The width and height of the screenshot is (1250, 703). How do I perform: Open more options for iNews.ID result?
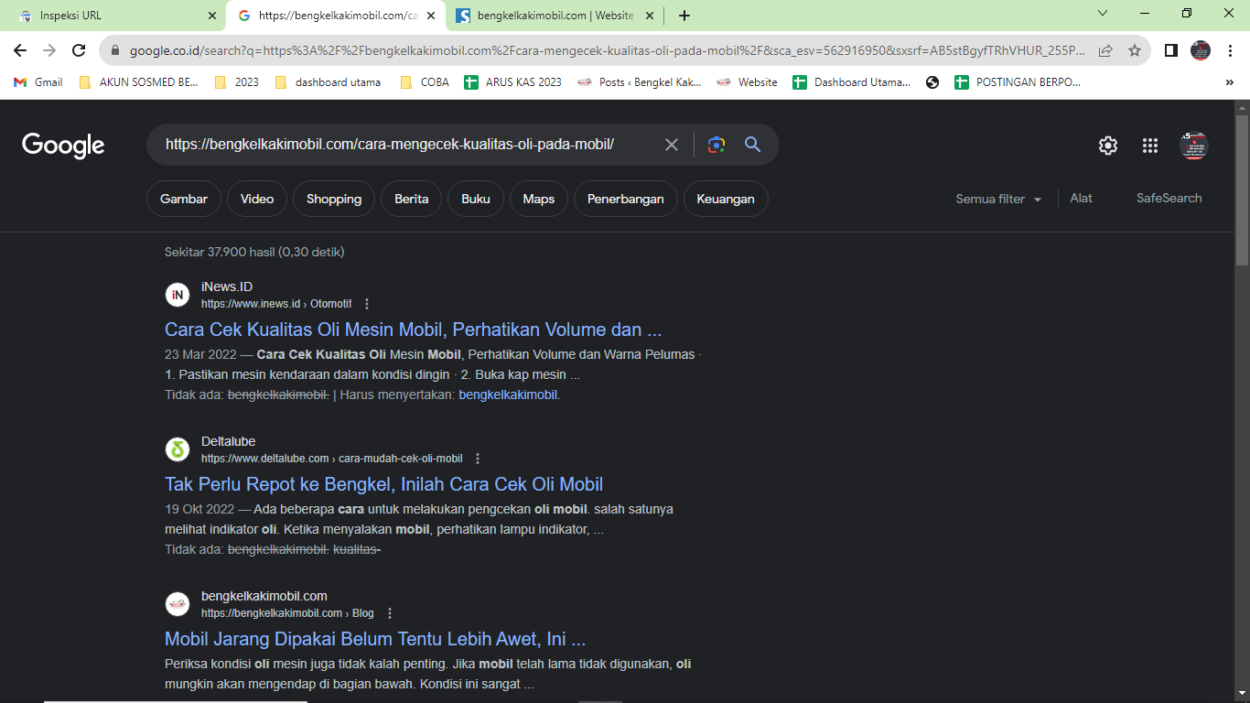(x=367, y=304)
